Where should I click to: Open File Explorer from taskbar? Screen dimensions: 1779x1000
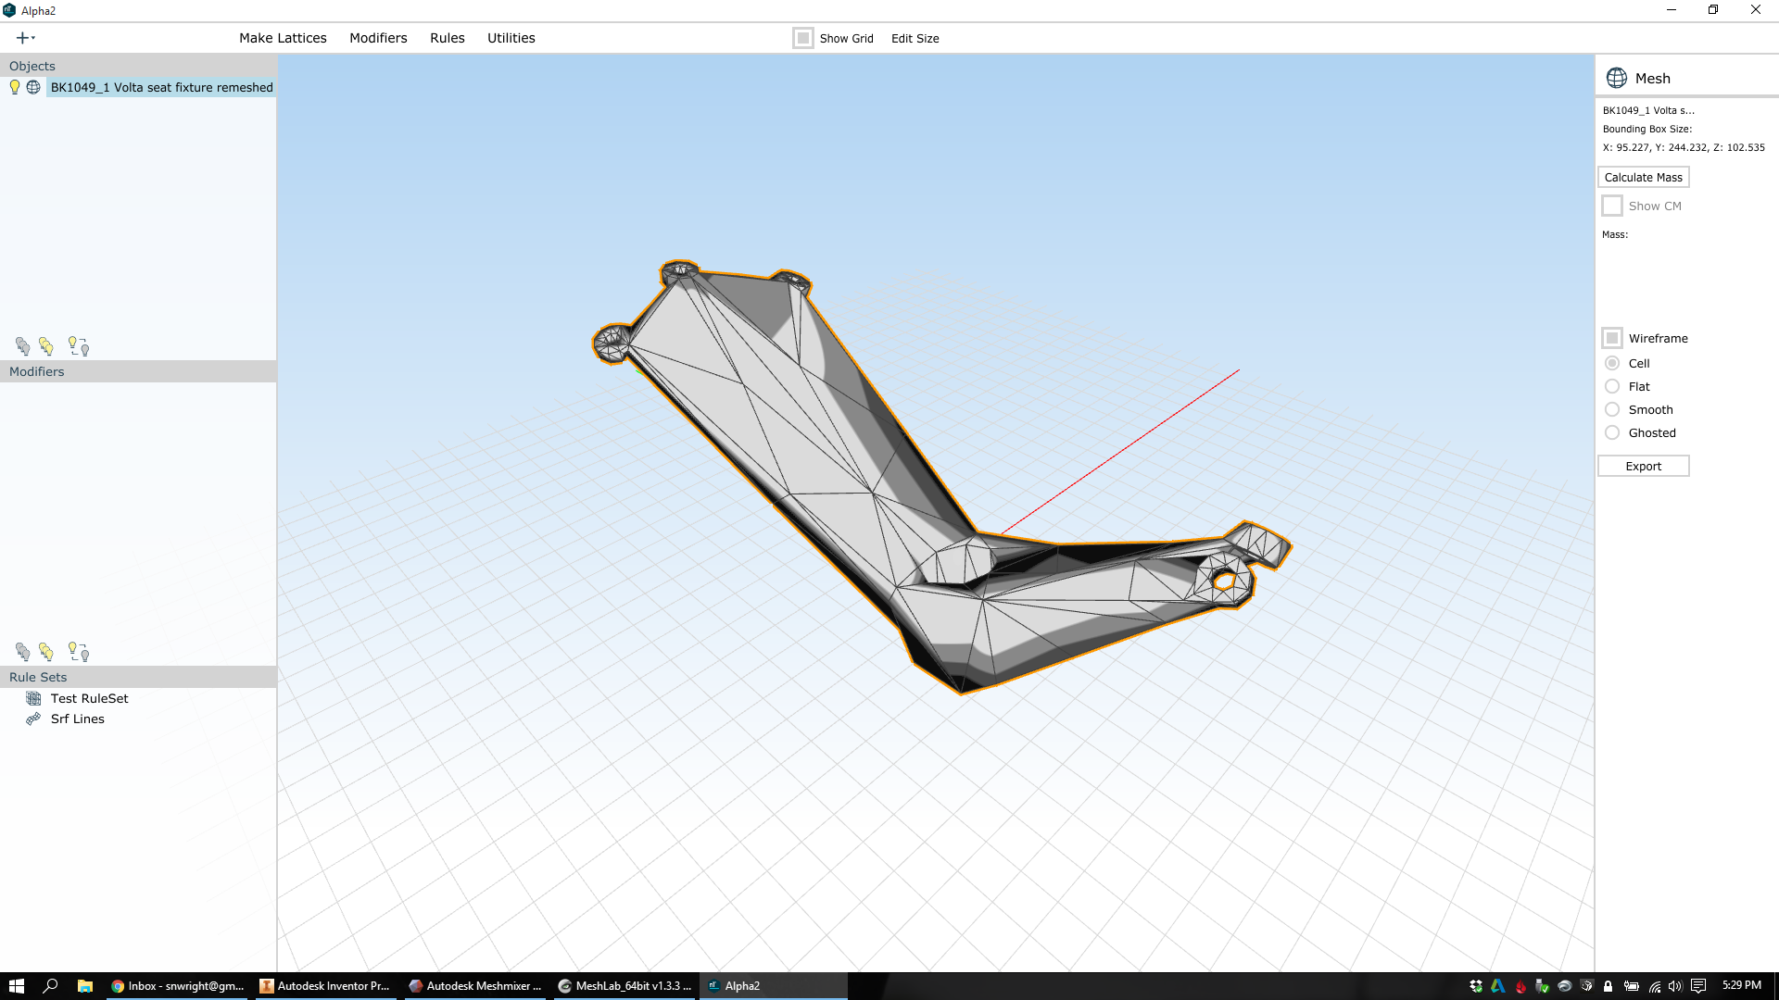tap(84, 986)
